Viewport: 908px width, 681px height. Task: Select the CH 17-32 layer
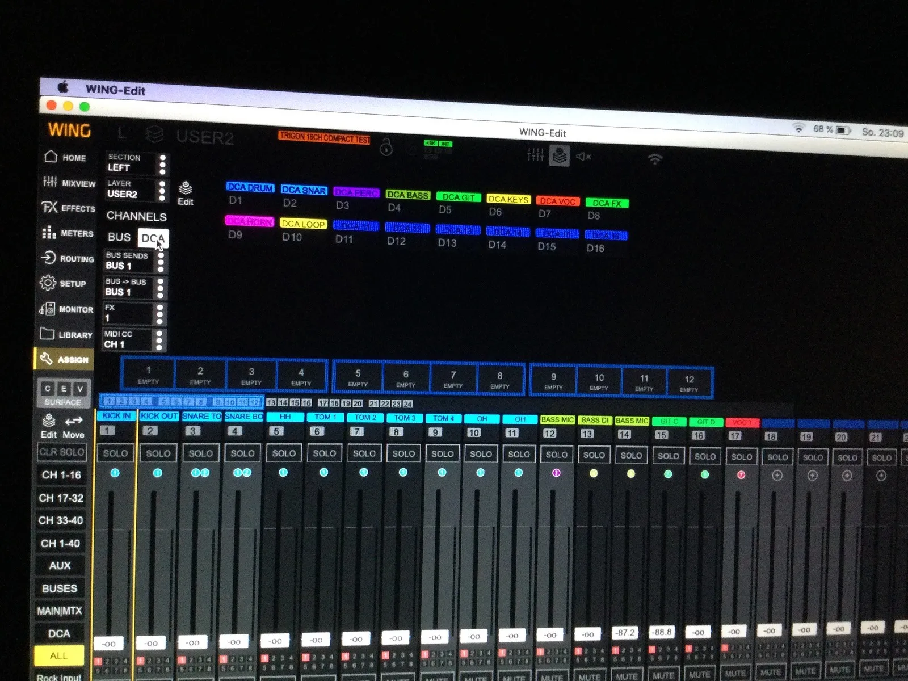pos(61,498)
